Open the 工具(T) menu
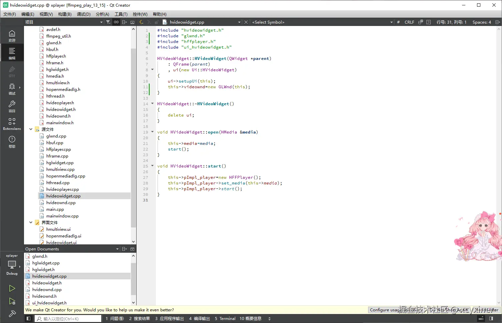This screenshot has width=502, height=323. [121, 14]
